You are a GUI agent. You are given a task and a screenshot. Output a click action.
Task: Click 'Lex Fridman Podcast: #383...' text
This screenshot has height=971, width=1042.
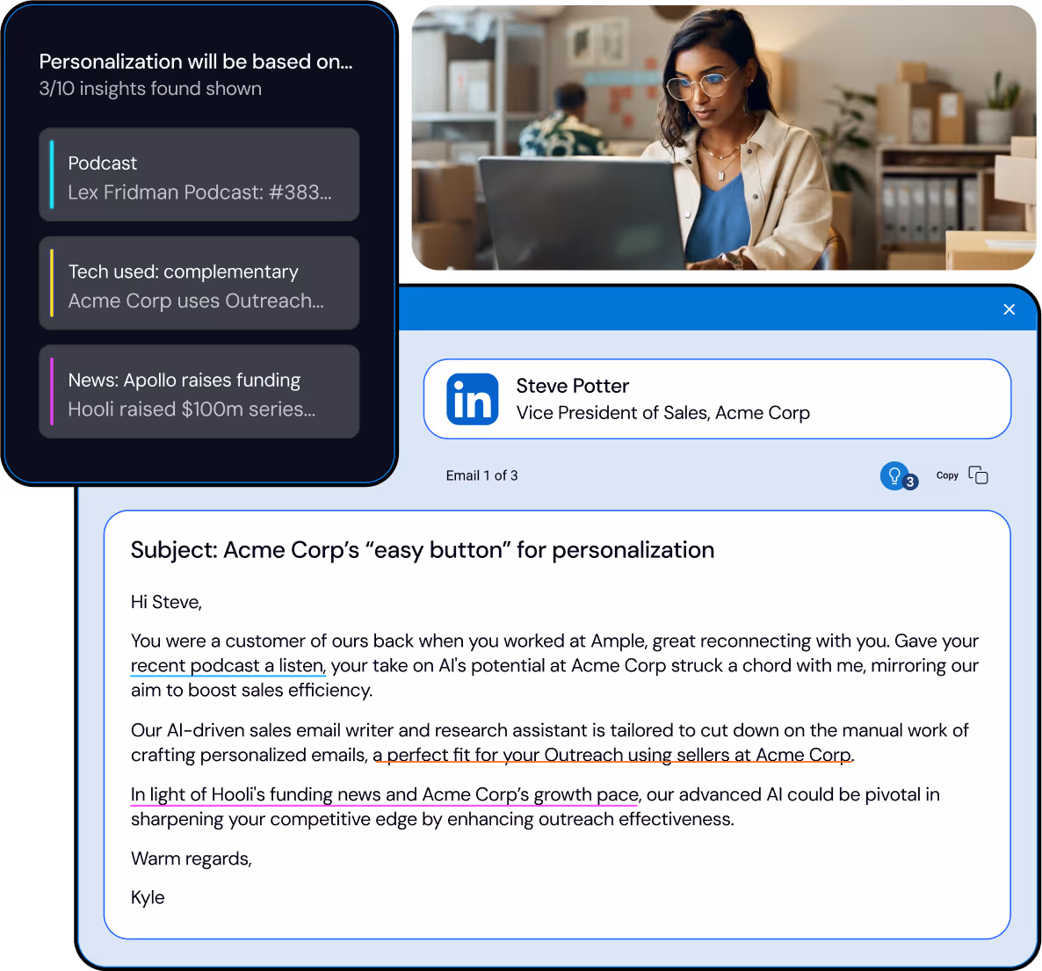pos(199,192)
